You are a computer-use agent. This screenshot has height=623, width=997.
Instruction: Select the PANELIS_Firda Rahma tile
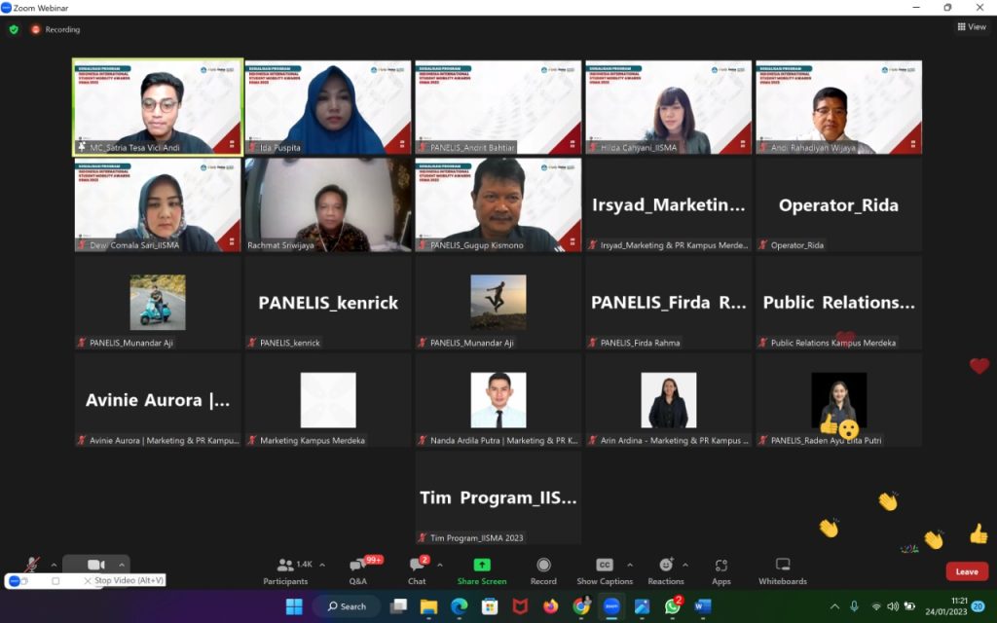tap(668, 303)
